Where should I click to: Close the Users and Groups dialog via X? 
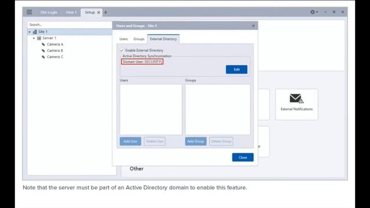pyautogui.click(x=253, y=25)
